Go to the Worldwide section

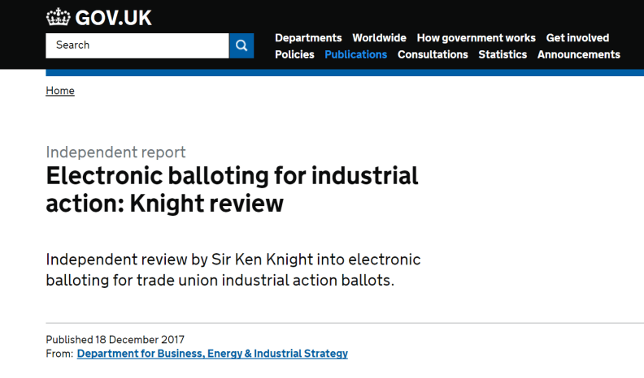tap(379, 38)
